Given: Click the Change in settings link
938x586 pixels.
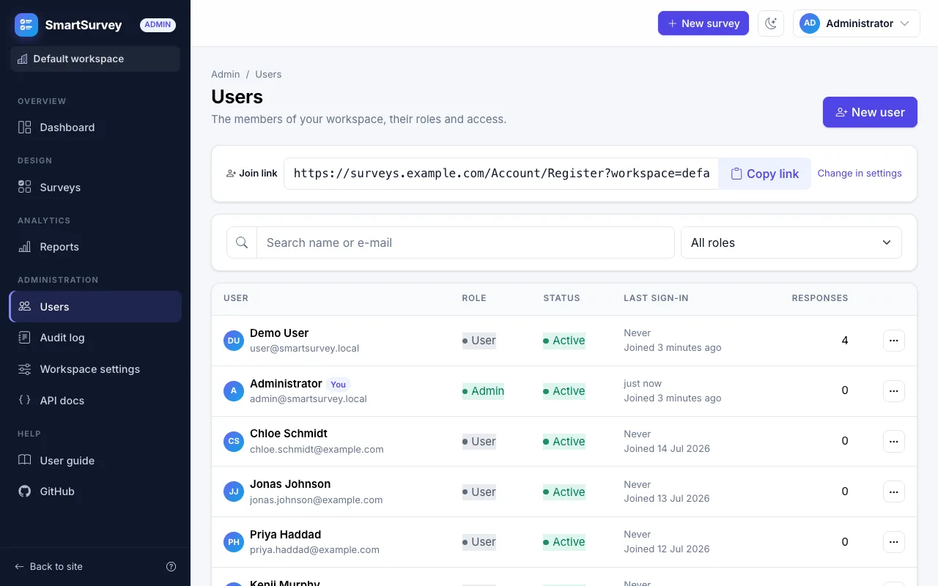Looking at the screenshot, I should pos(860,174).
